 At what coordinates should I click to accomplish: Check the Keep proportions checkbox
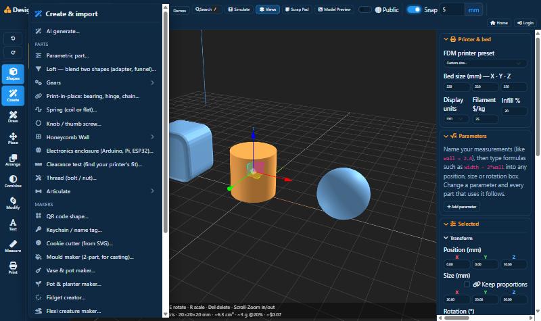tap(467, 284)
